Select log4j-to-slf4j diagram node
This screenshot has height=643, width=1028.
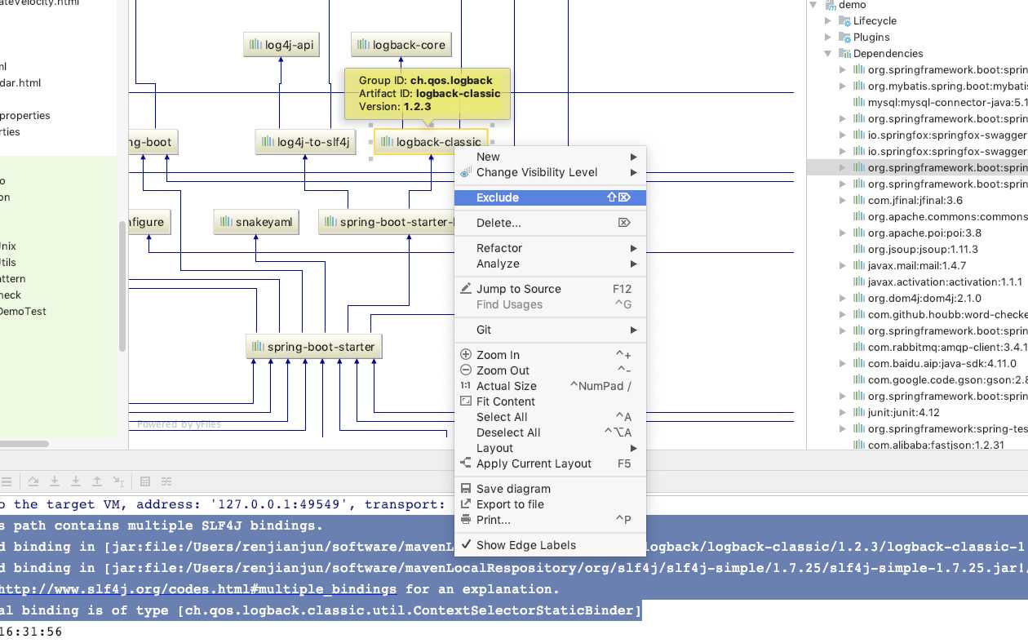point(305,142)
